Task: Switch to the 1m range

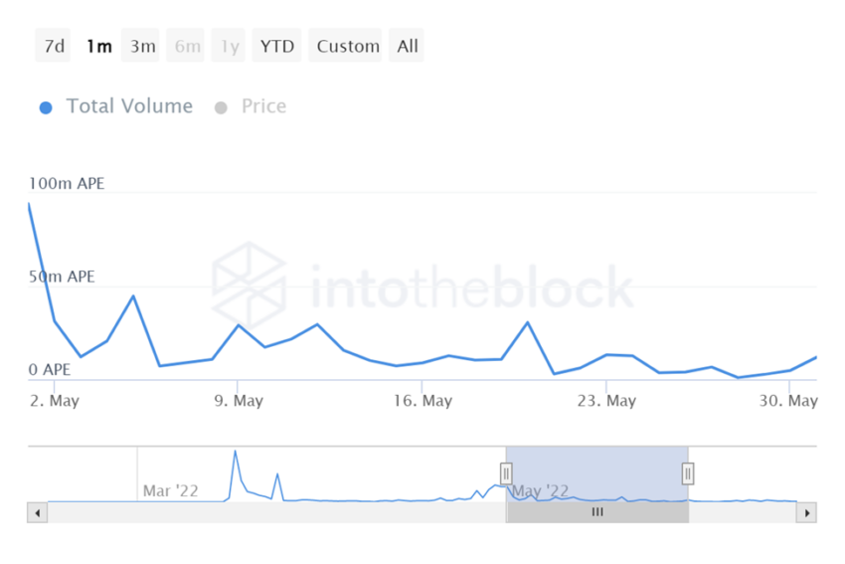Action: pos(98,46)
